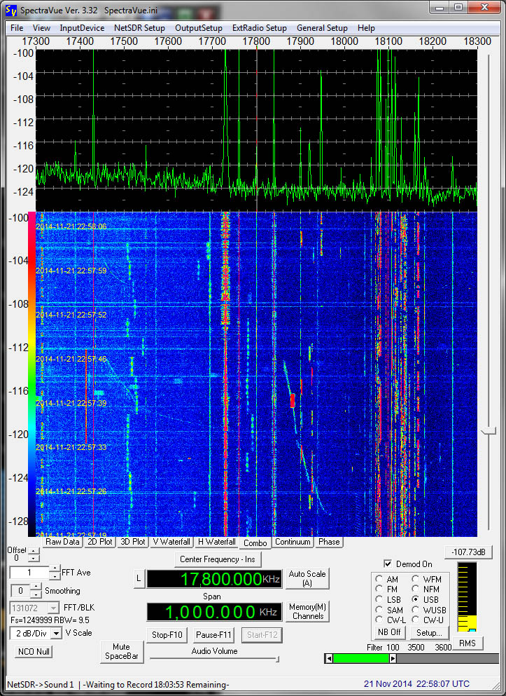Increase the Offset value with up arrow
Viewport: 506px width, 696px height.
point(34,552)
